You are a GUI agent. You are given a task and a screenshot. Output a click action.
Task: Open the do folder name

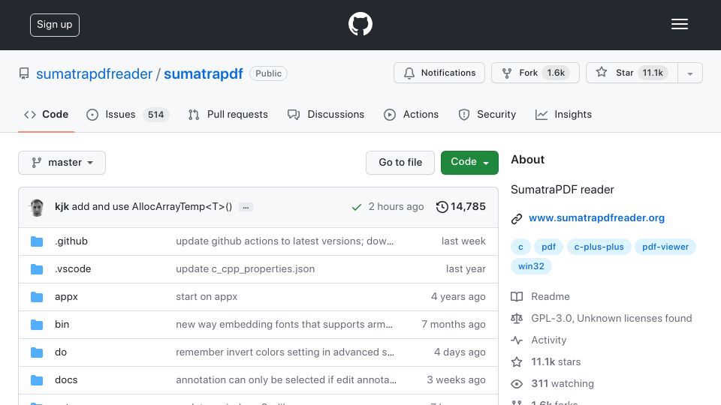61,352
